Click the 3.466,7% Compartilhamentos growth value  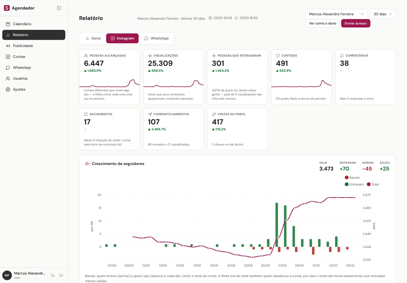coord(157,129)
